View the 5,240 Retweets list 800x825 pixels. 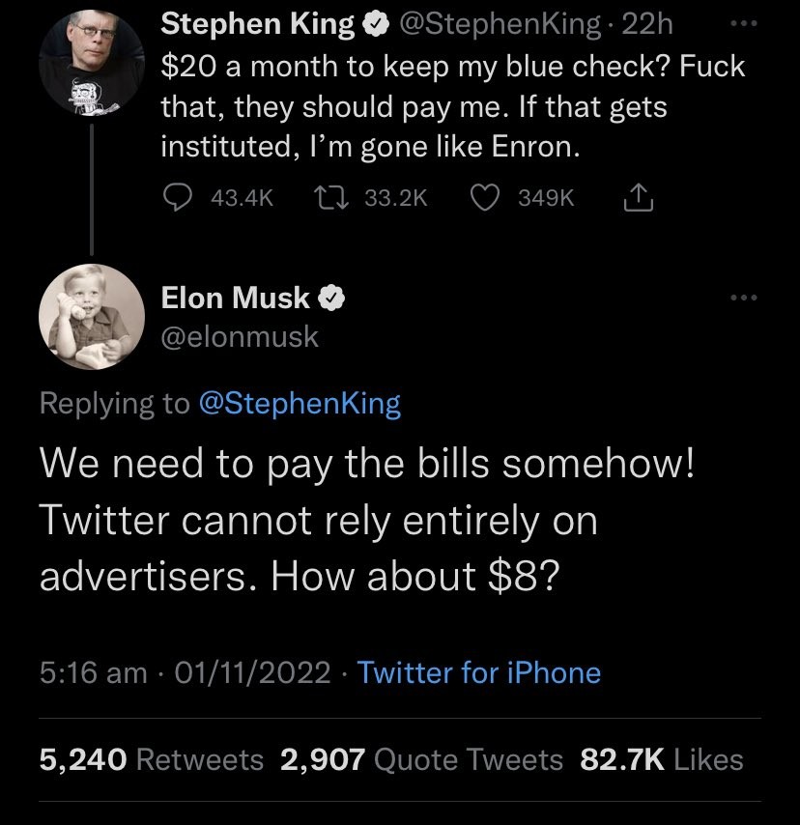[x=152, y=759]
